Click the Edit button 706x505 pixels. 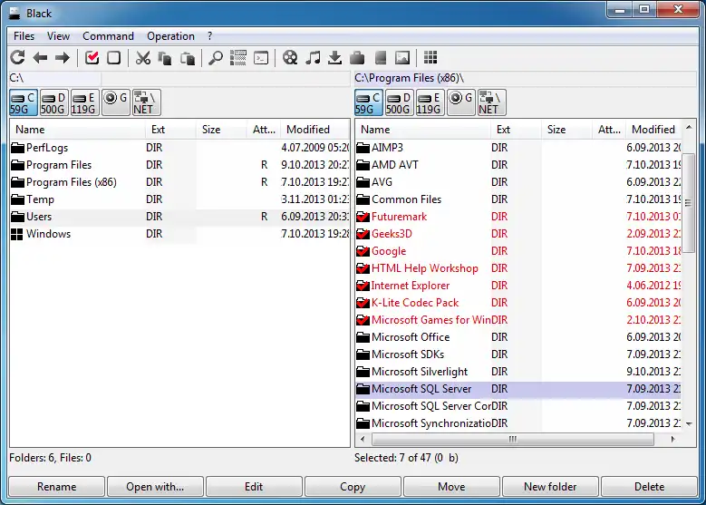pyautogui.click(x=254, y=487)
